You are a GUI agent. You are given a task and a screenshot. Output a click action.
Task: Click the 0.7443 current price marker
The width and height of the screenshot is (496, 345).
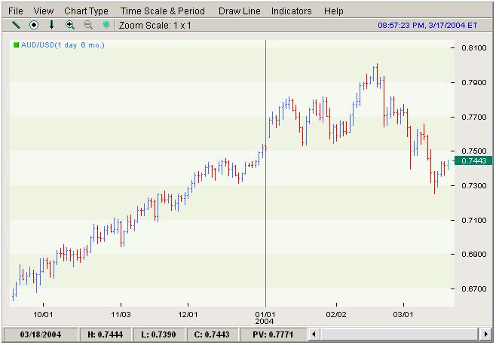pyautogui.click(x=474, y=160)
